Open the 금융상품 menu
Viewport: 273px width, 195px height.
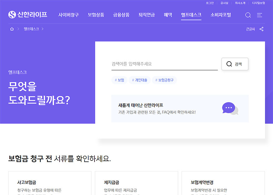pyautogui.click(x=121, y=15)
